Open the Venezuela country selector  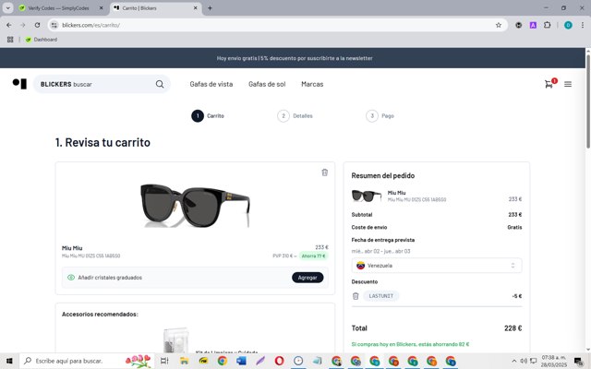tap(437, 266)
